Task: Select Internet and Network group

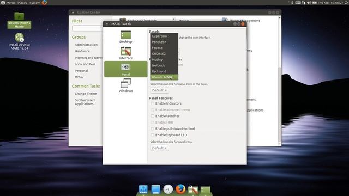Action: [x=88, y=58]
